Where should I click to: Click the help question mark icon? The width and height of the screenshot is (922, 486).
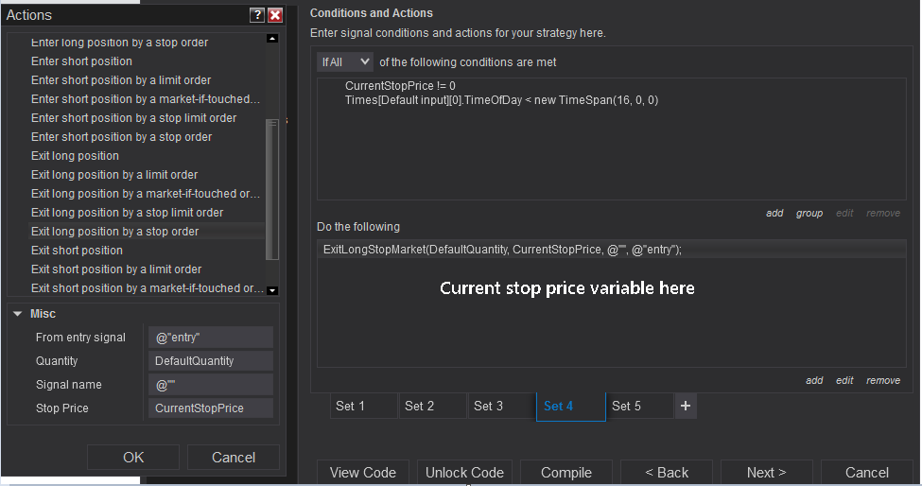click(x=256, y=15)
